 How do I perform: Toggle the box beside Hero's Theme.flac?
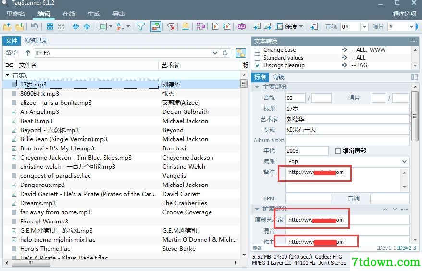pyautogui.click(x=14, y=249)
